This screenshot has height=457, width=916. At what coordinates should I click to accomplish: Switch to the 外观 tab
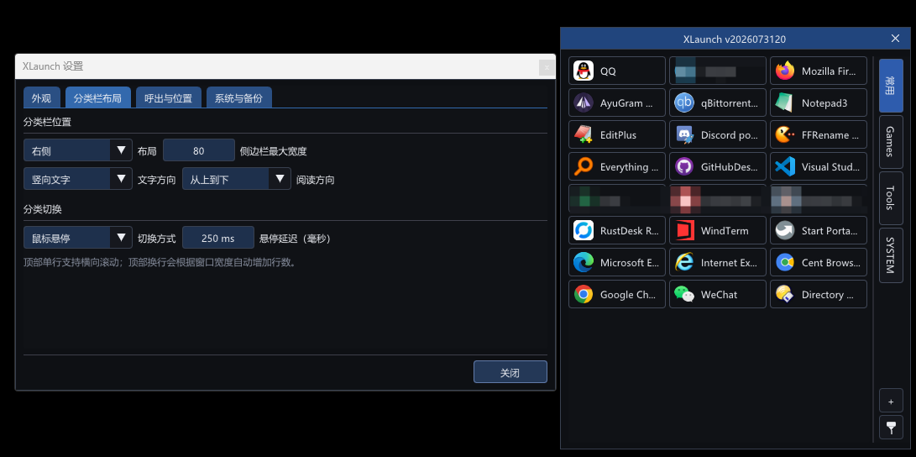(41, 97)
